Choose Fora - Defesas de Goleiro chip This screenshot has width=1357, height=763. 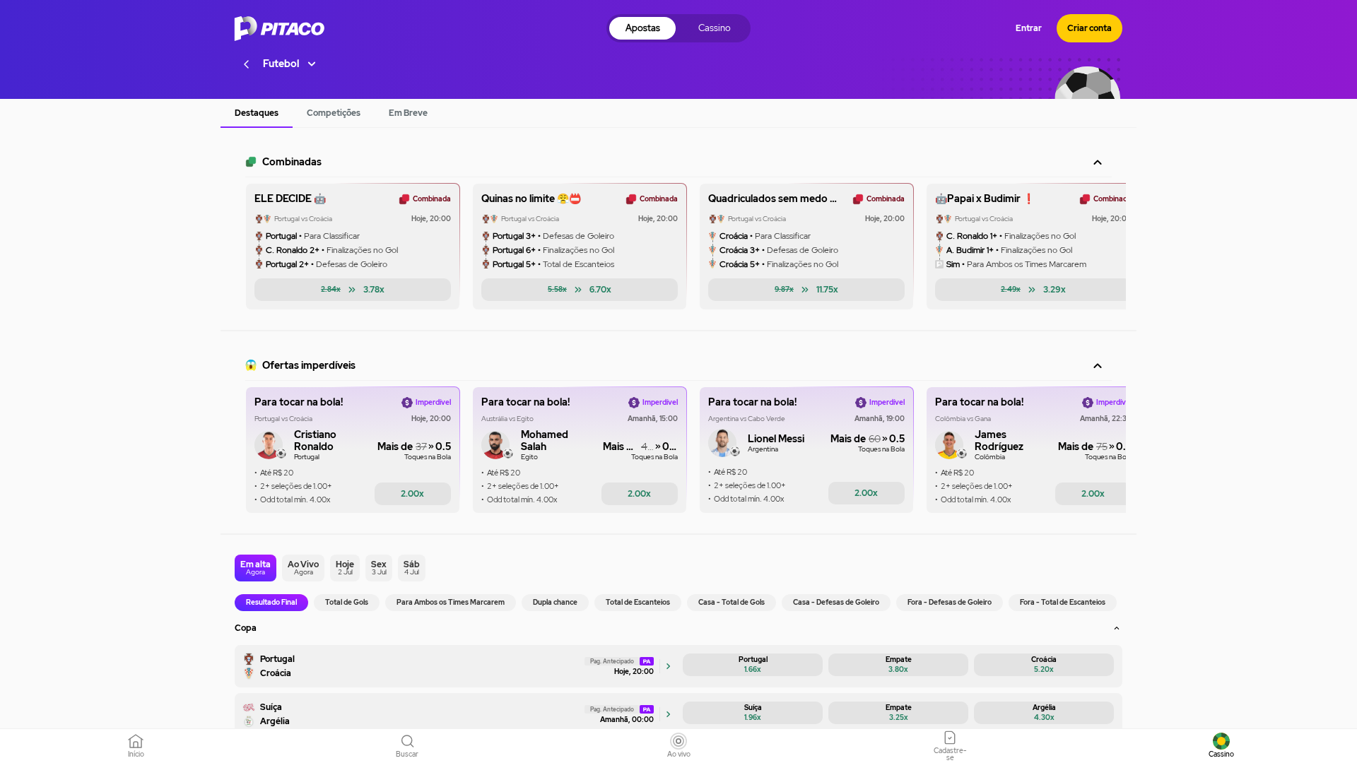[x=949, y=603]
